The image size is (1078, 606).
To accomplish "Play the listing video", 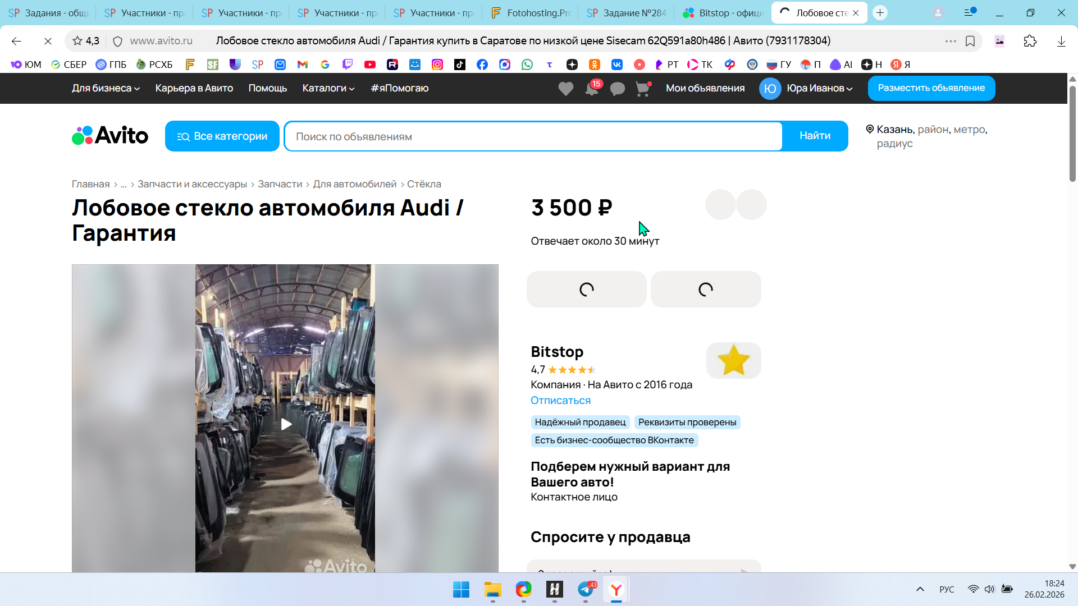I will coord(286,424).
